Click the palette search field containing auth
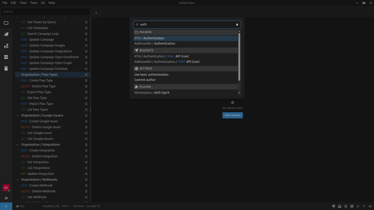The image size is (374, 210). pos(187,24)
